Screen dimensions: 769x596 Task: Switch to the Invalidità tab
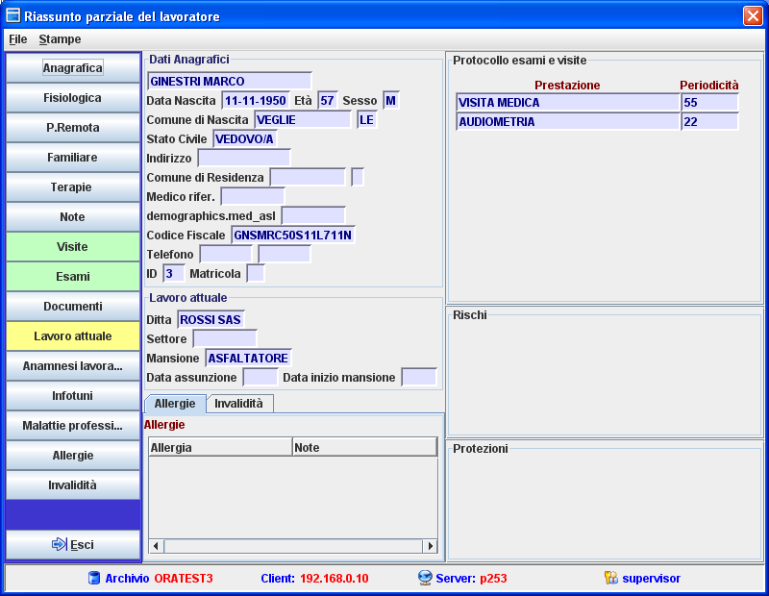click(x=239, y=404)
